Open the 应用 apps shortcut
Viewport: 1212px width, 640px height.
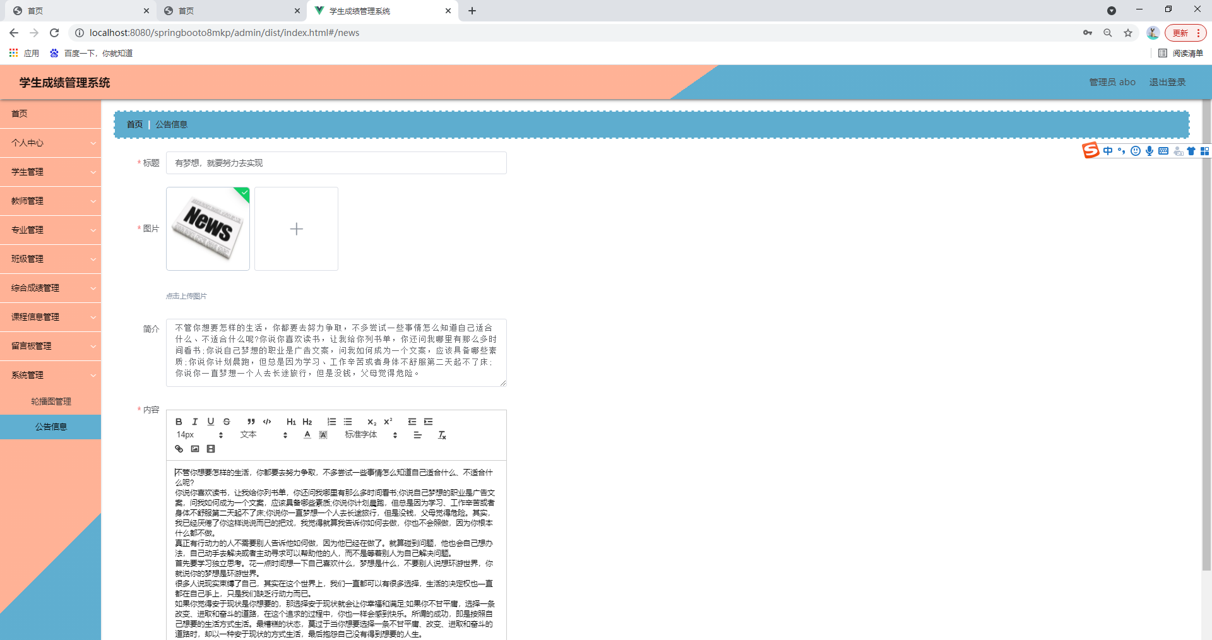point(24,53)
